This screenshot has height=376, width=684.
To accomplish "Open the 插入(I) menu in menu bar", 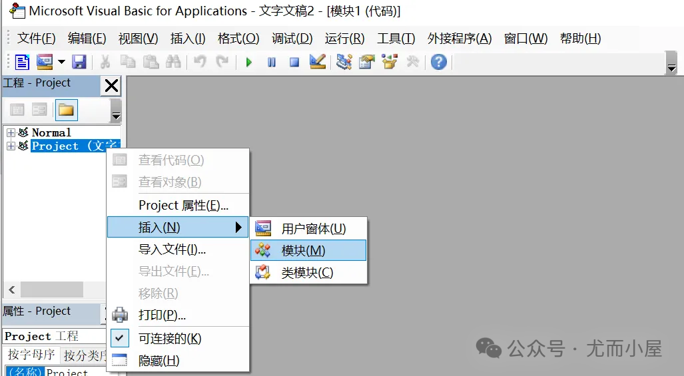I will click(x=188, y=39).
